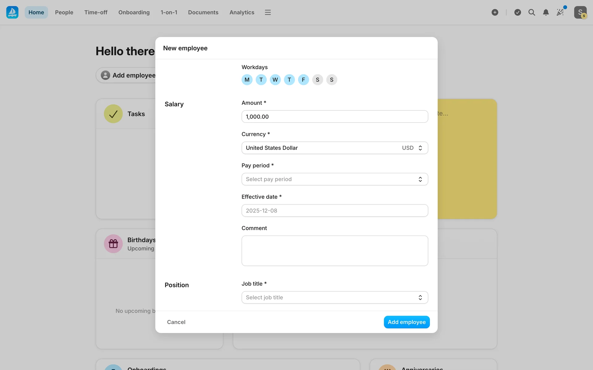
Task: Open the Currency dropdown
Action: coord(334,148)
